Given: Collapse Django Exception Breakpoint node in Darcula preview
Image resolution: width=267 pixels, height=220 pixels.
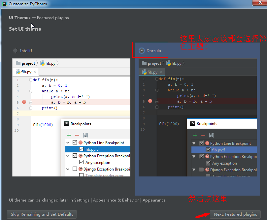Looking at the screenshot, I should click(x=194, y=170).
